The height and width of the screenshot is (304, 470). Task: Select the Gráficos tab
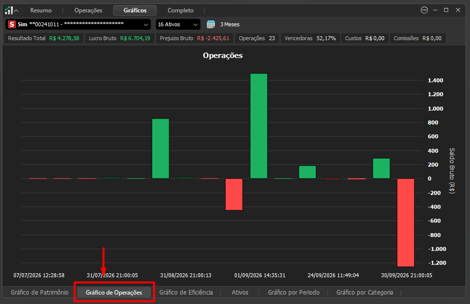click(x=135, y=10)
